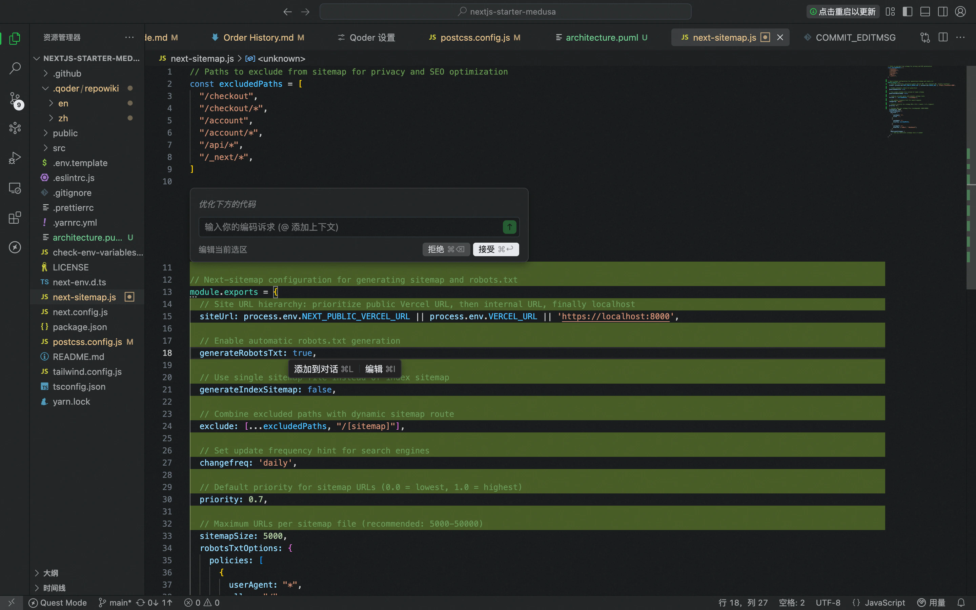Open the account profile icon

tap(961, 12)
